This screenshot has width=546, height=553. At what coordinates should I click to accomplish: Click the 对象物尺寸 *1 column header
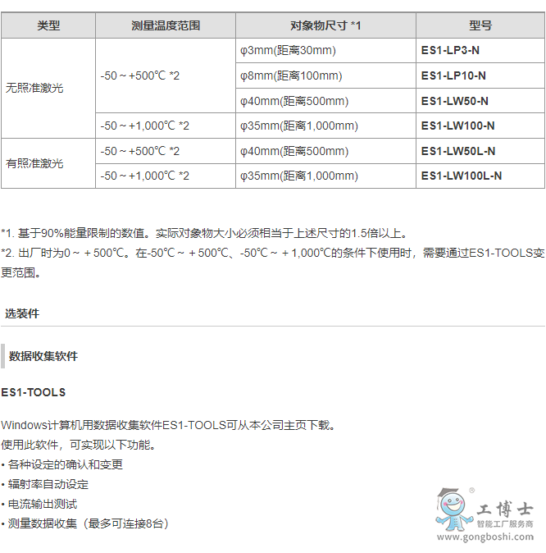(x=325, y=25)
